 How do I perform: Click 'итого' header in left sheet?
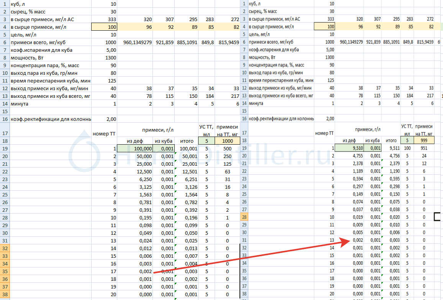coord(187,141)
